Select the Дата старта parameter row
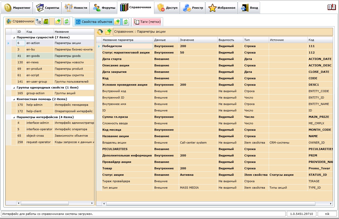The height and width of the screenshot is (219, 339). tap(215, 59)
